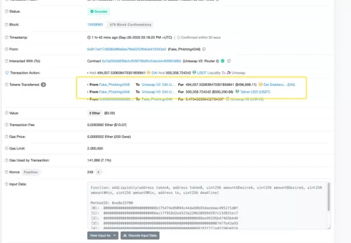Click the help icon next to Nonce
Viewport: 351px width, 243px height.
click(x=6, y=172)
